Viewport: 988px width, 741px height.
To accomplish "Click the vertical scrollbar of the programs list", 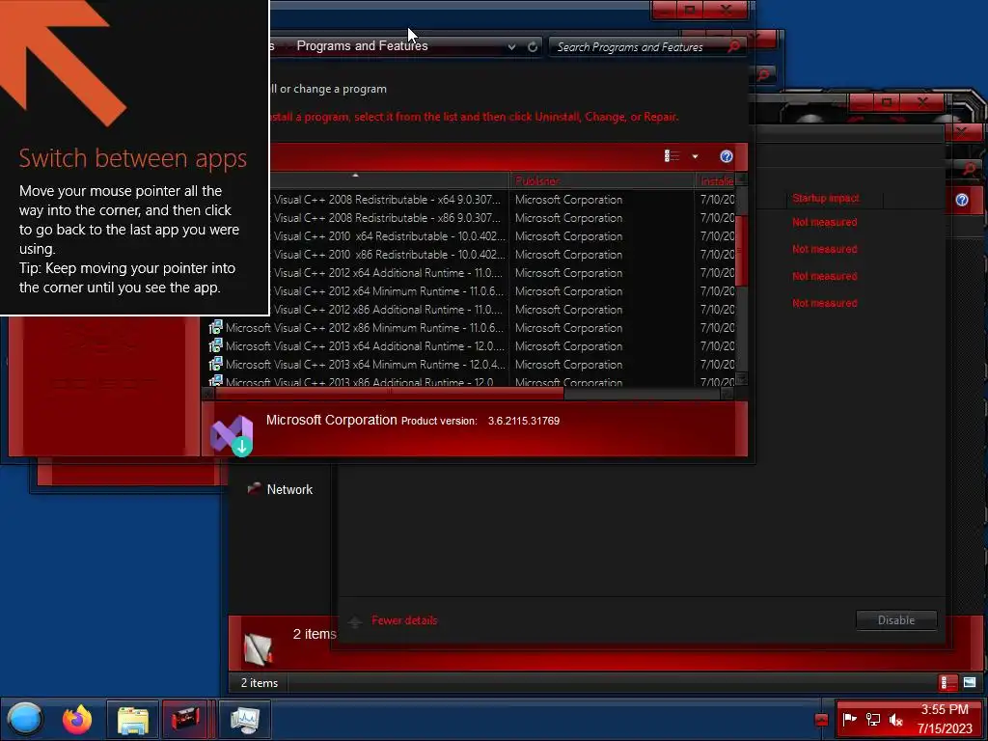I will [742, 250].
